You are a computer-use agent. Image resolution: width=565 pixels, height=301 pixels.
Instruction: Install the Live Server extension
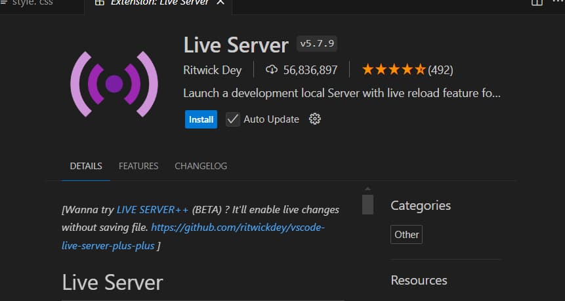point(201,119)
